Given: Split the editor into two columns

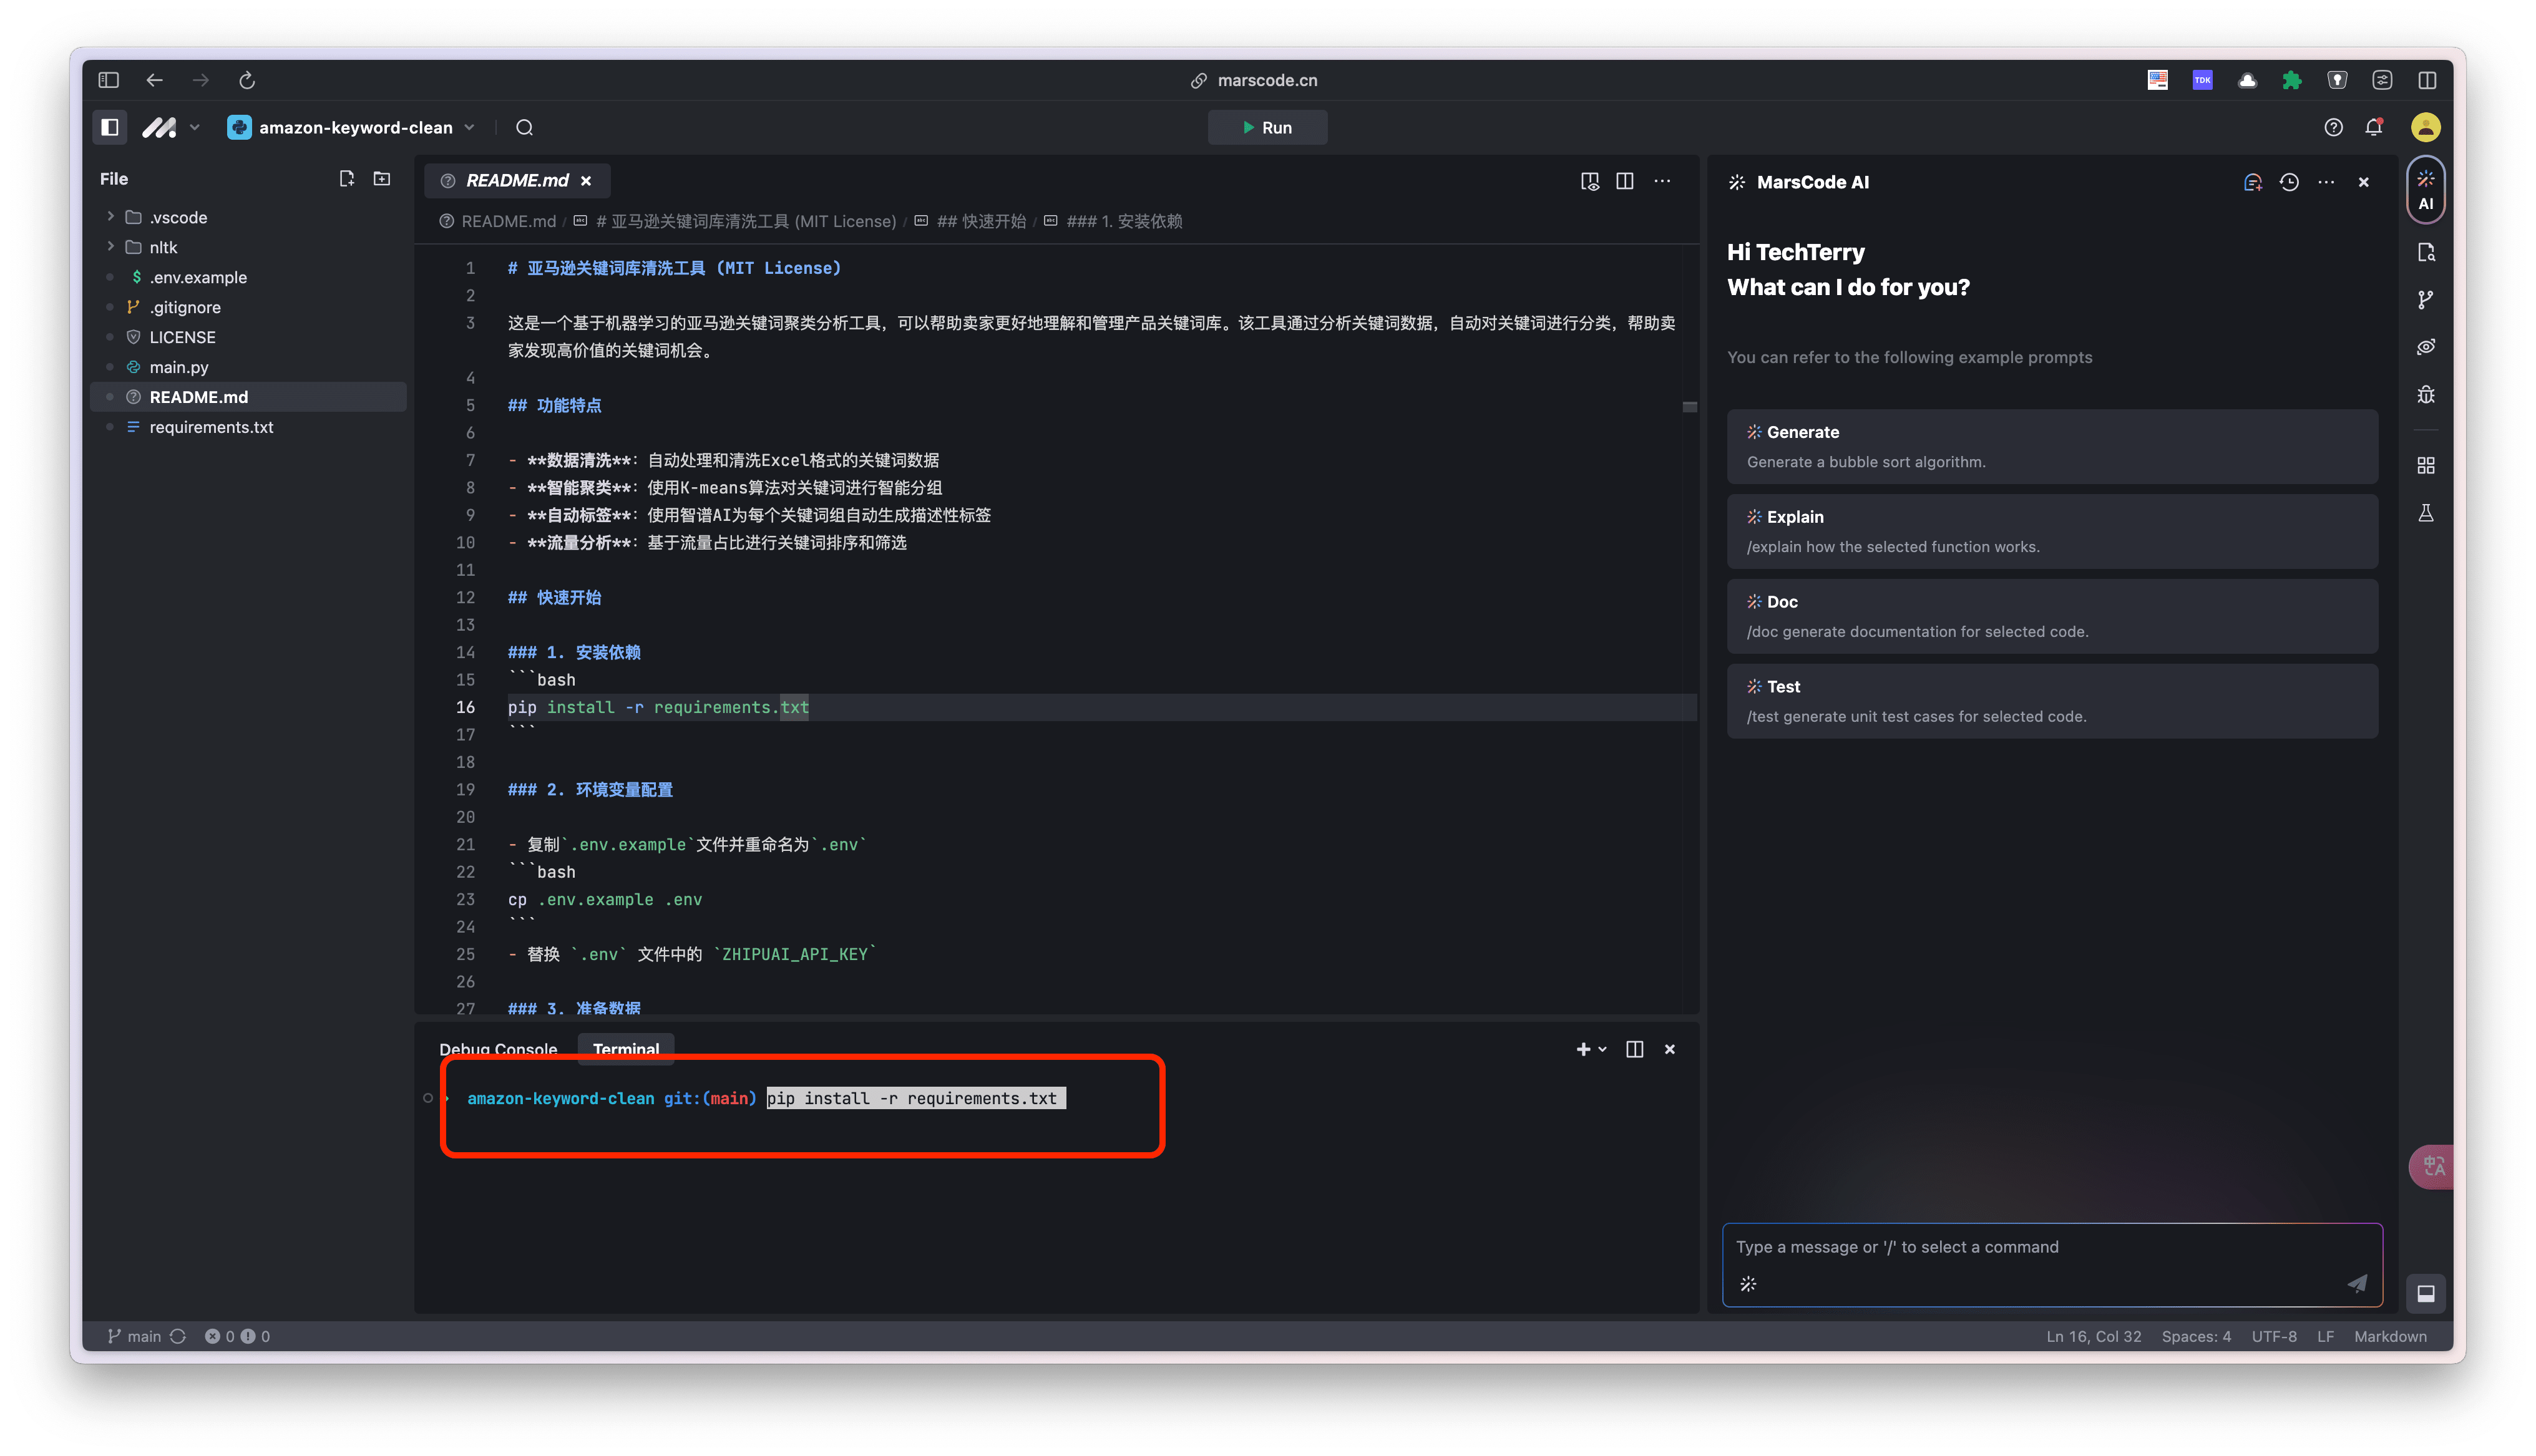Looking at the screenshot, I should (x=1625, y=181).
